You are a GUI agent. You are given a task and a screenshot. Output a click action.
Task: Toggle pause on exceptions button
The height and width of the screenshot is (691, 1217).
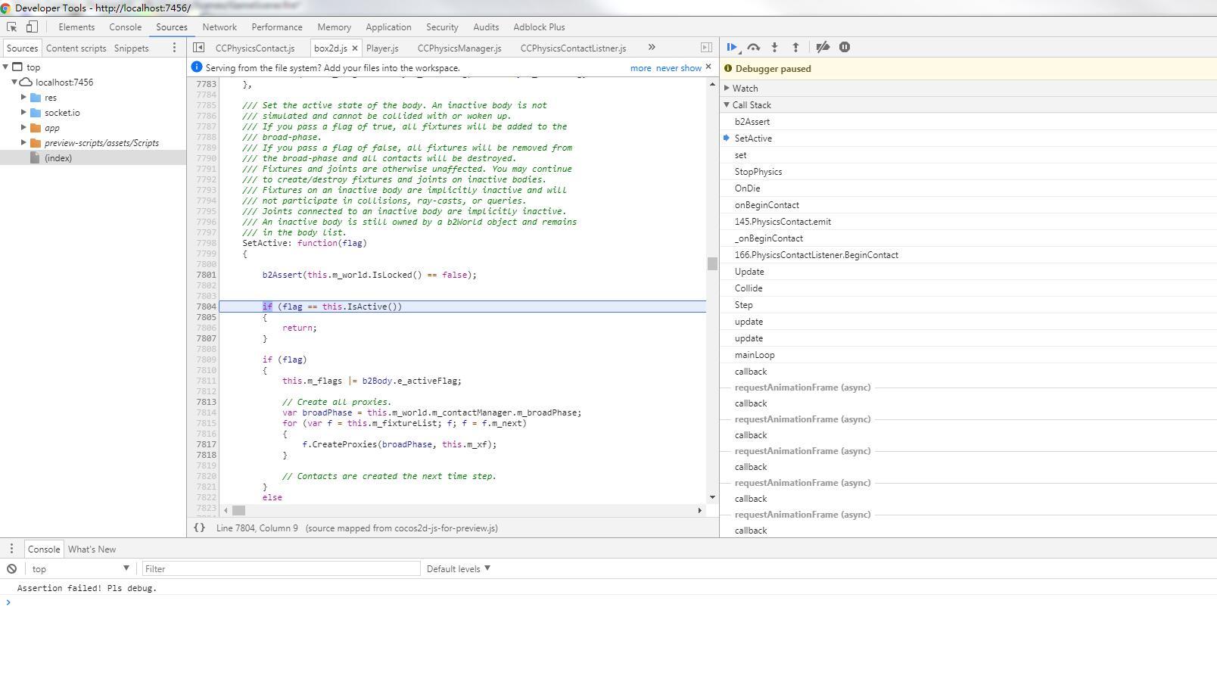coord(845,47)
